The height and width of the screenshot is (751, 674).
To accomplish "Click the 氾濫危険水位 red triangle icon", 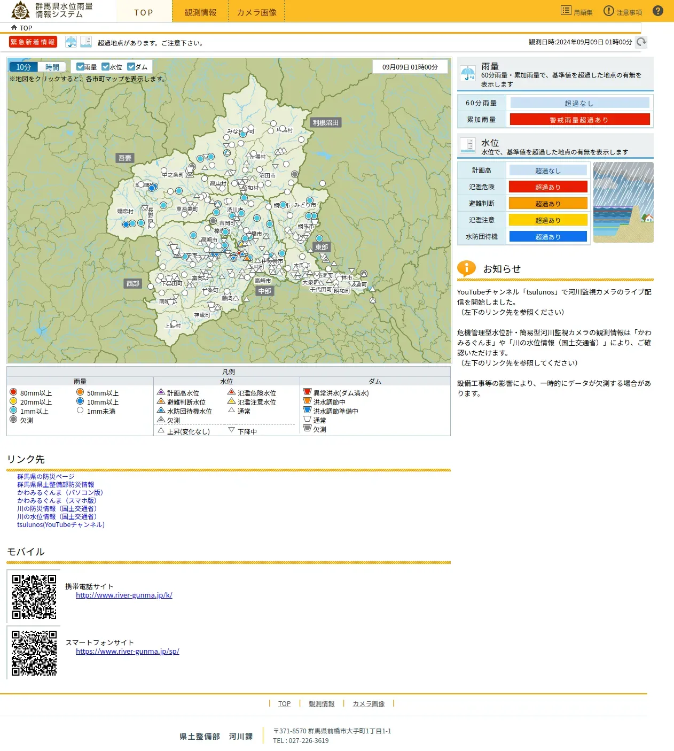I will (231, 392).
